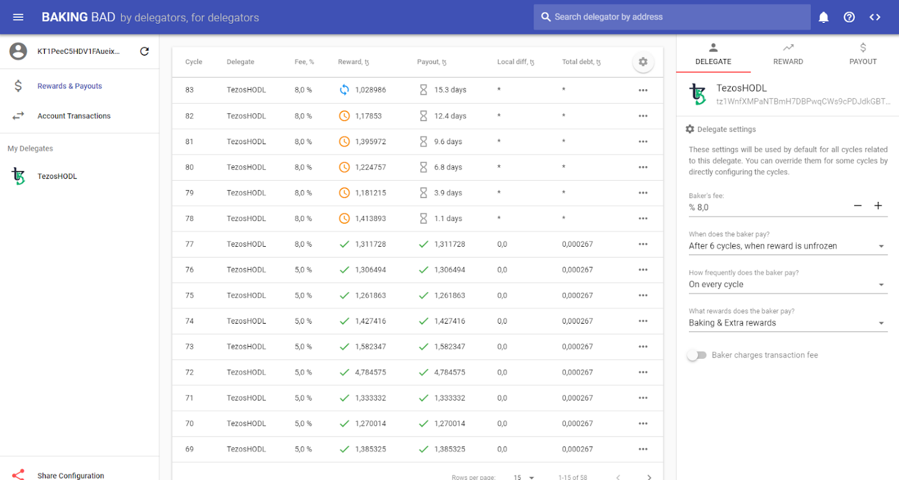This screenshot has height=480, width=899.
Task: Click the KT1PeeC5HDV1FAueix account address
Action: click(78, 51)
